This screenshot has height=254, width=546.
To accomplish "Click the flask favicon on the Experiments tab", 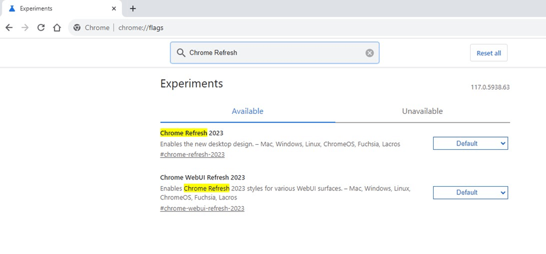I will point(12,8).
